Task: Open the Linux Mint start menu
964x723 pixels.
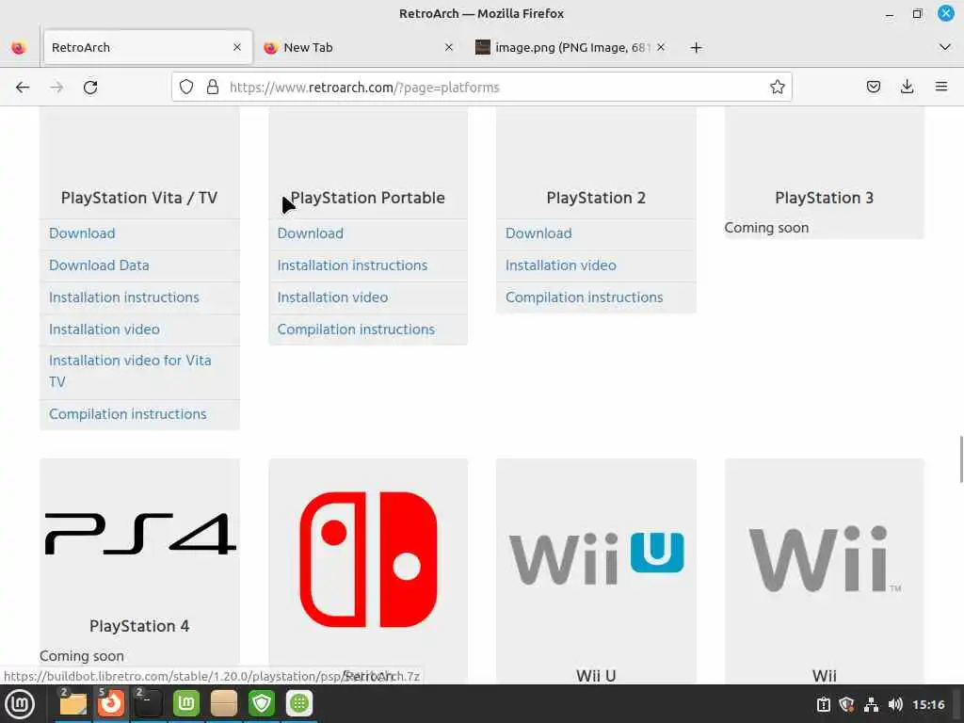Action: 20,704
